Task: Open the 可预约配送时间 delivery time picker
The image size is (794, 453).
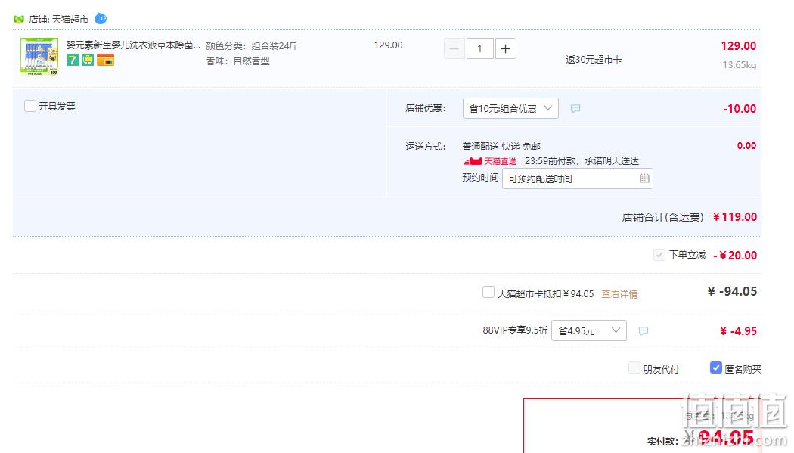Action: [577, 178]
